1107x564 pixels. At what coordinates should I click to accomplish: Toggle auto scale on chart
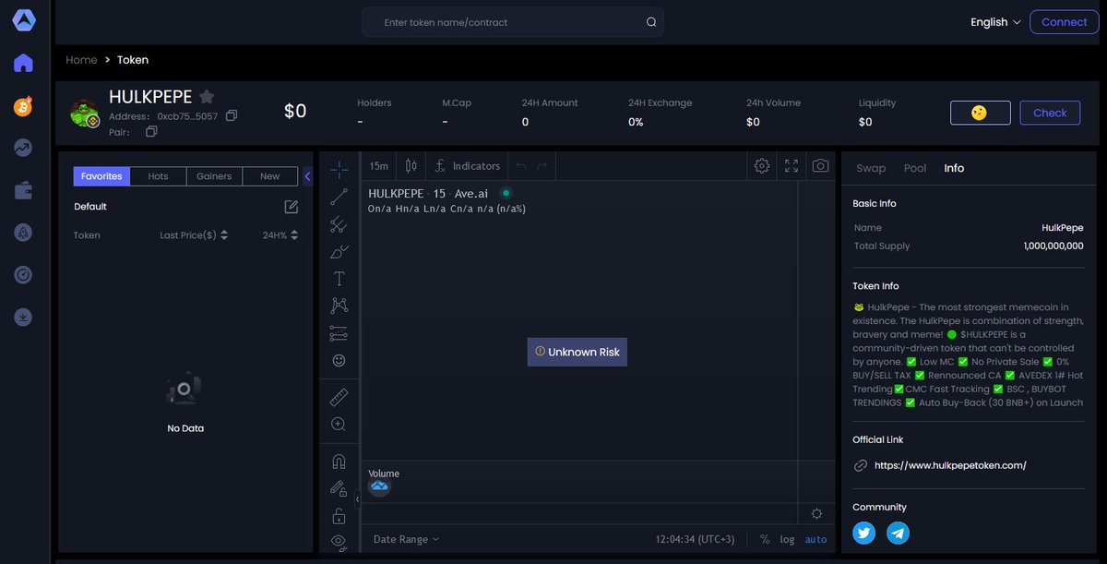click(815, 539)
